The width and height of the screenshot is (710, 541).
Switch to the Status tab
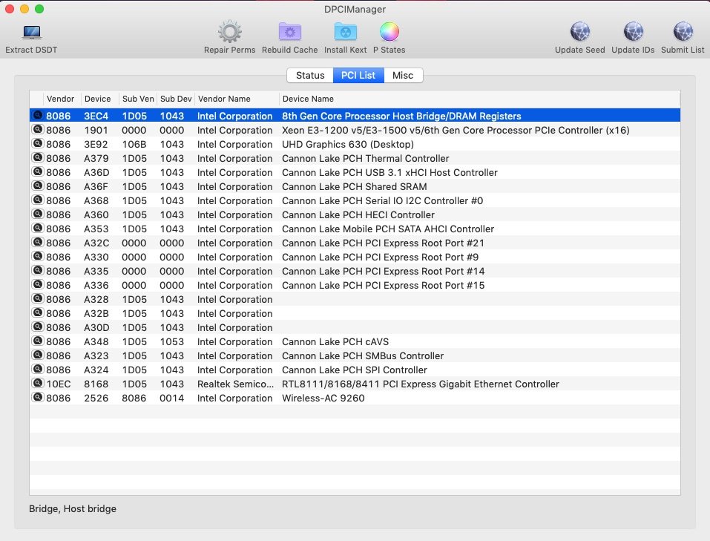310,75
